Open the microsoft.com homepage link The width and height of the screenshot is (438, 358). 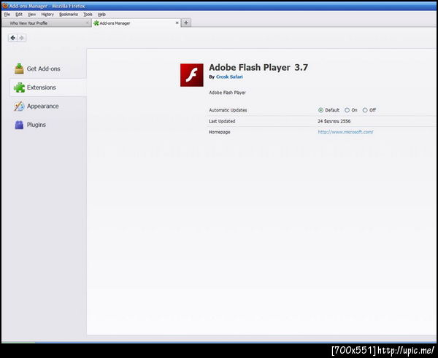345,132
